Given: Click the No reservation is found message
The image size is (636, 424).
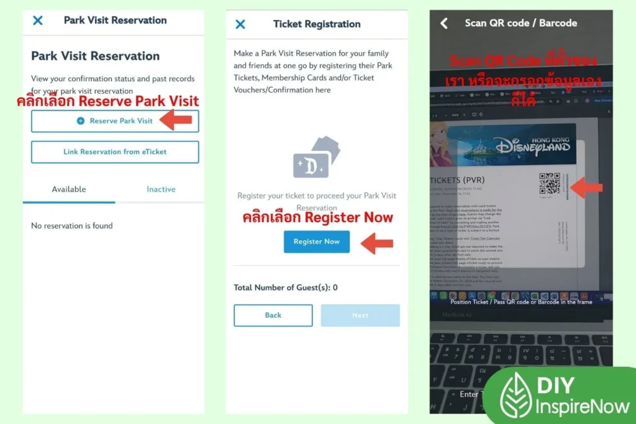Looking at the screenshot, I should [x=72, y=226].
